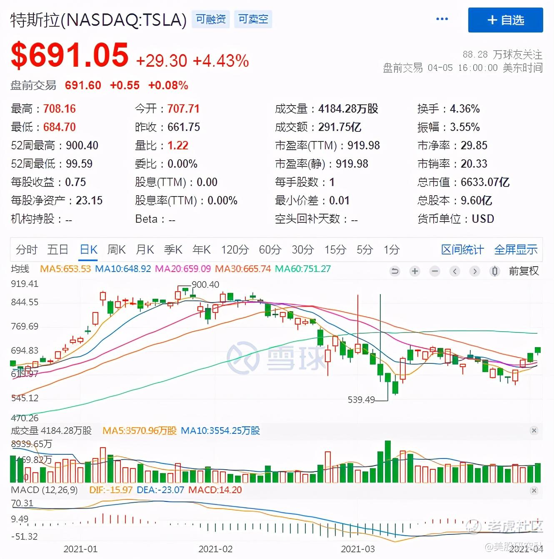554x559 pixels.
Task: Open 区间统计 range statistics
Action: pyautogui.click(x=462, y=249)
